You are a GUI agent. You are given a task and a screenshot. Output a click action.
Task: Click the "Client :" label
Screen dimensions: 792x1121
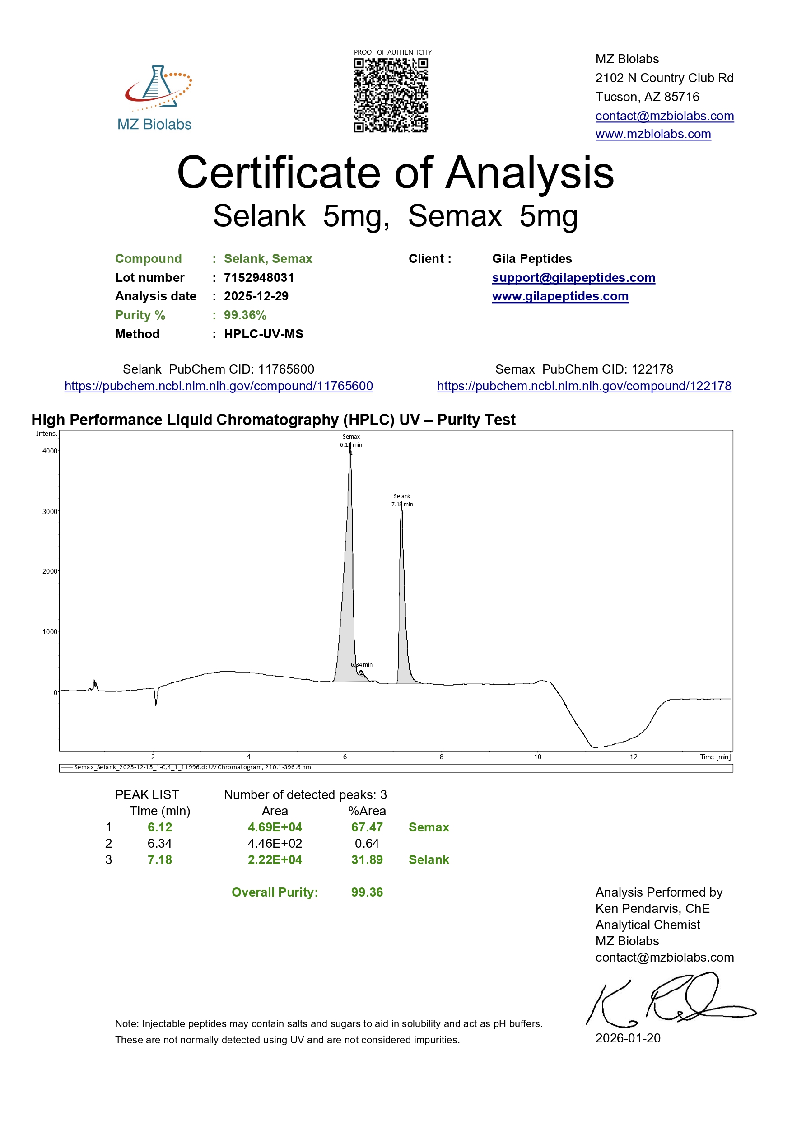click(430, 258)
